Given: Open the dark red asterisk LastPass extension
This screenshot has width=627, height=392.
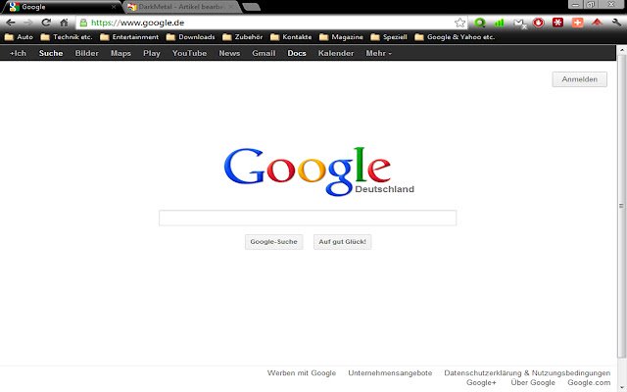Looking at the screenshot, I should point(557,23).
